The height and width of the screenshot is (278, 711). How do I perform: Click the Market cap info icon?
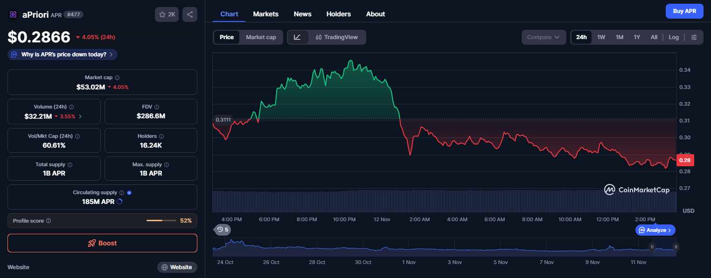[x=117, y=78]
